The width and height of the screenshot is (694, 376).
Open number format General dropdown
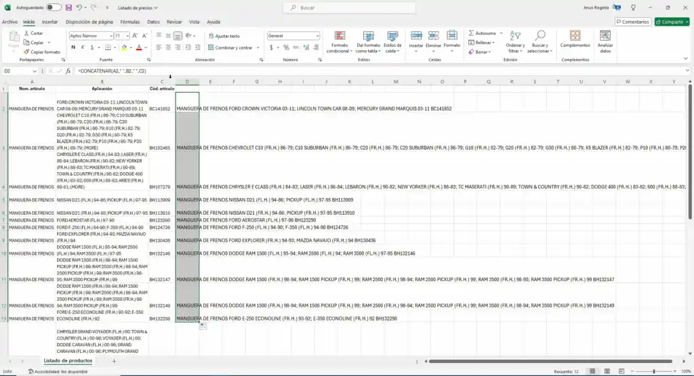[x=317, y=36]
